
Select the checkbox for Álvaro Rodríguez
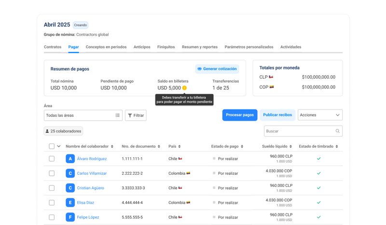point(52,159)
